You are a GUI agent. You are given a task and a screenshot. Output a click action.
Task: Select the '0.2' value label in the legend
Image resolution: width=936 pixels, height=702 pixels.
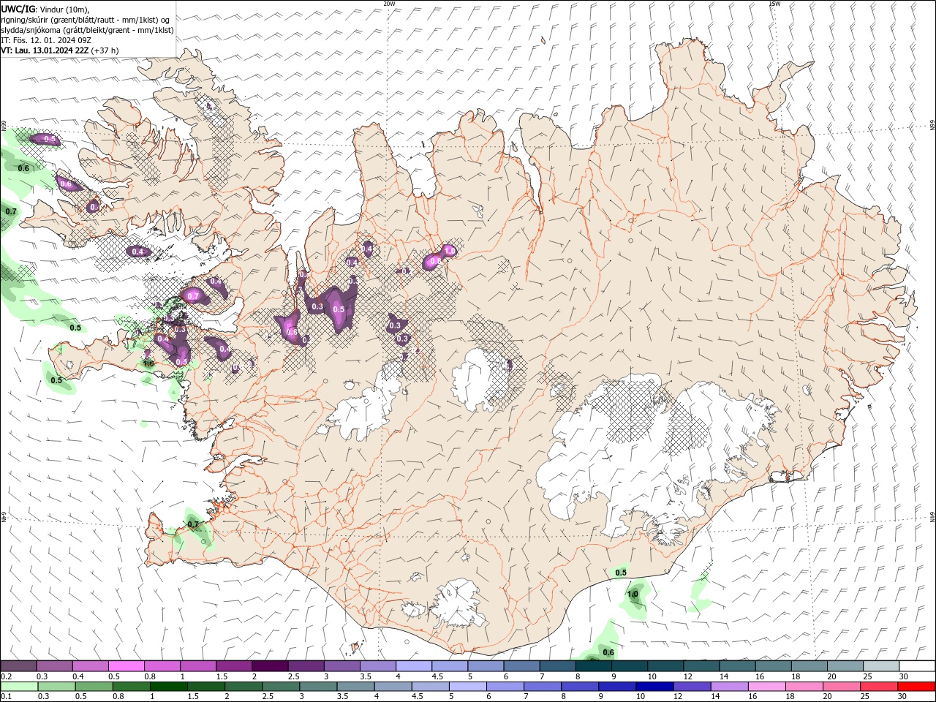click(6, 676)
